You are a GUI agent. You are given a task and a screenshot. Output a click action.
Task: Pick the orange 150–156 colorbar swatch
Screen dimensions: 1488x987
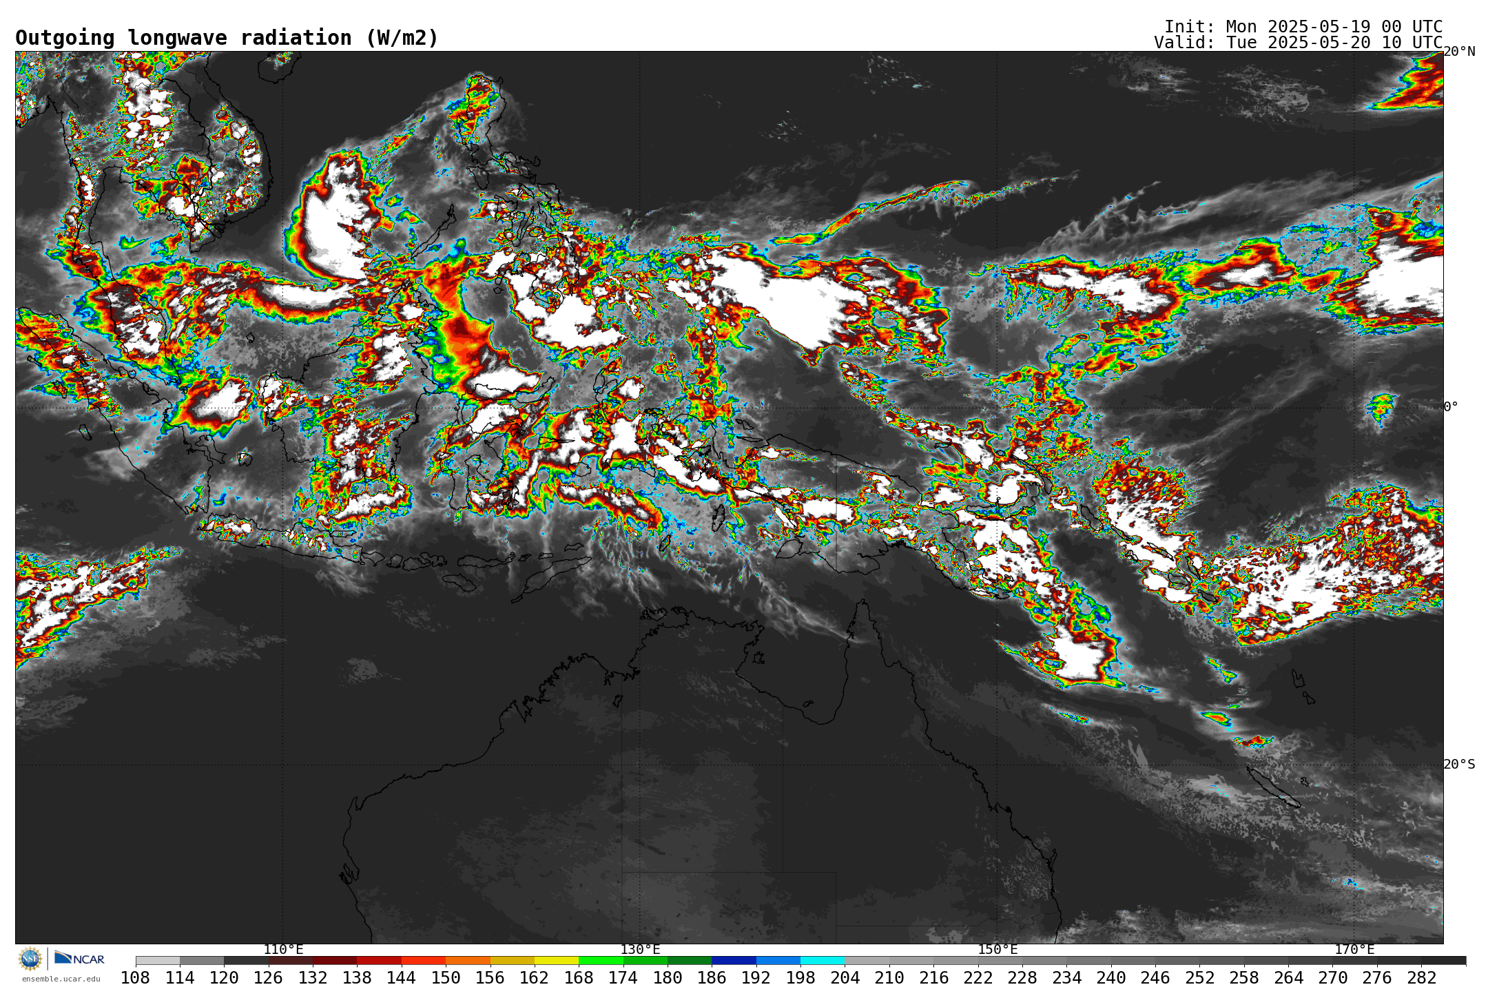coord(468,961)
